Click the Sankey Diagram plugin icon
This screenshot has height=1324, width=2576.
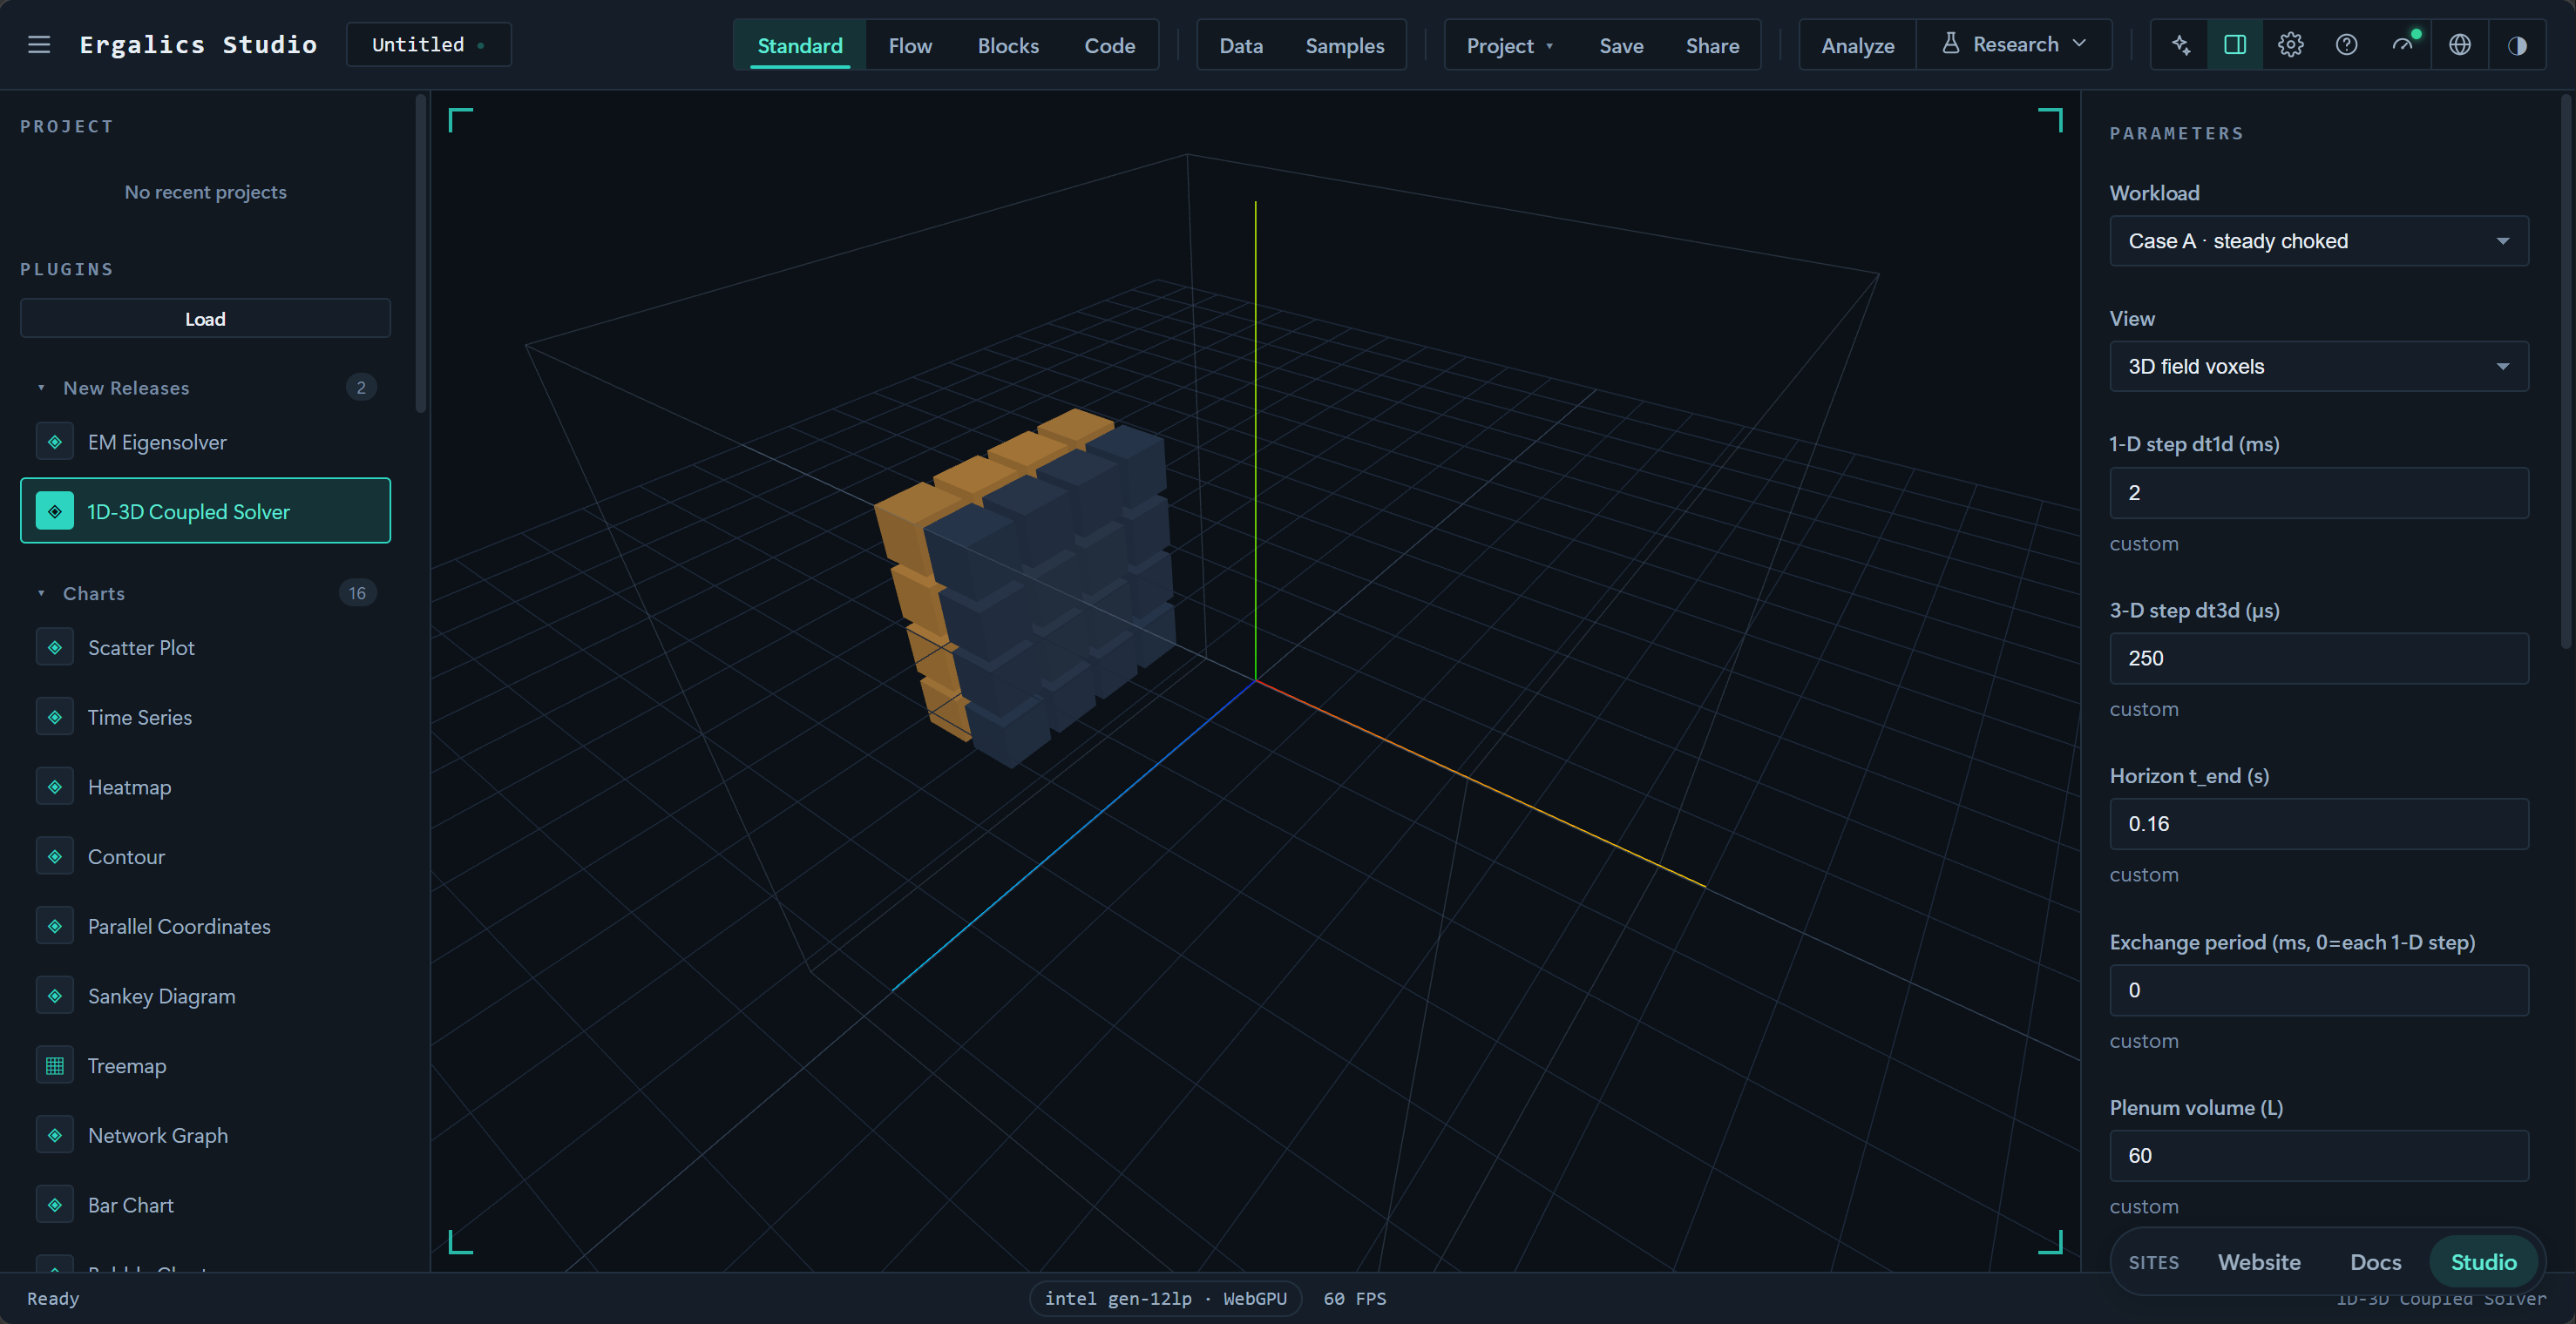coord(55,996)
